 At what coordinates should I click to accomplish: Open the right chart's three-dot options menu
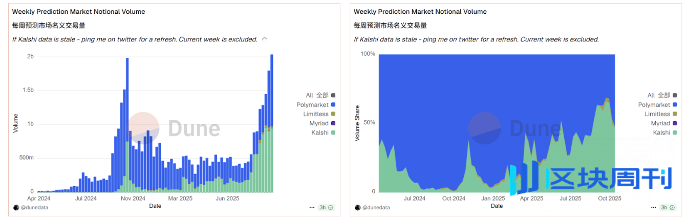click(x=654, y=207)
